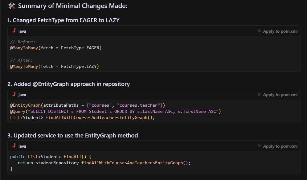Click the tools emoji beside the Summary heading
Screen dimensions: 307x180
pyautogui.click(x=12, y=6)
